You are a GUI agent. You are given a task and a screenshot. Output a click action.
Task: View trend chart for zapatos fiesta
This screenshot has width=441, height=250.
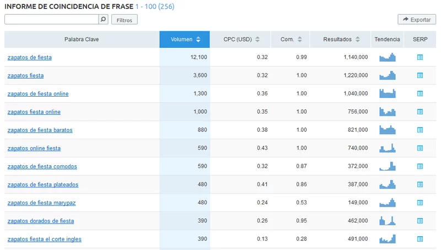(x=388, y=75)
